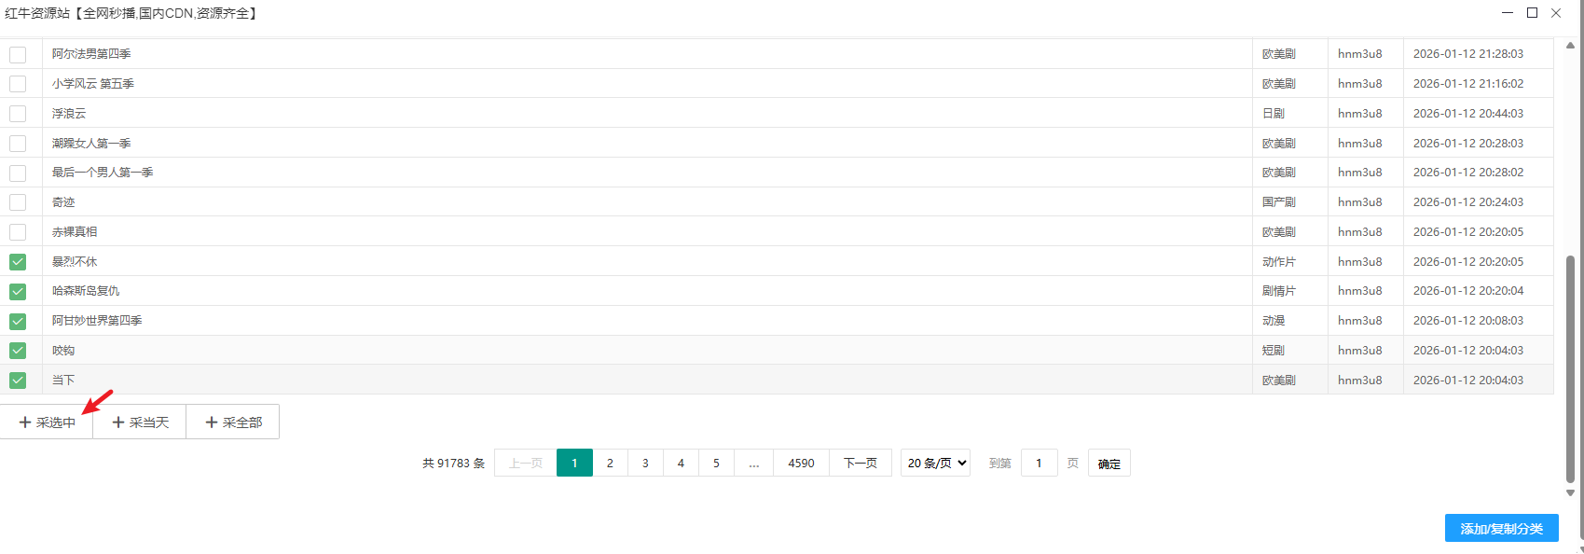1584x554 pixels.
Task: Uncheck the 暴烈不休 row checkbox
Action: (x=18, y=262)
